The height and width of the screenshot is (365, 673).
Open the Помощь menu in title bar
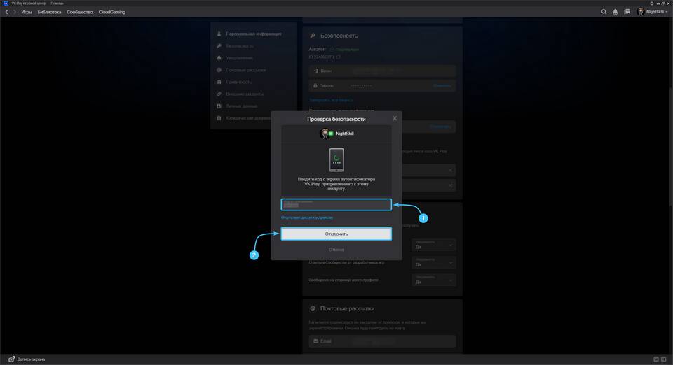click(57, 3)
